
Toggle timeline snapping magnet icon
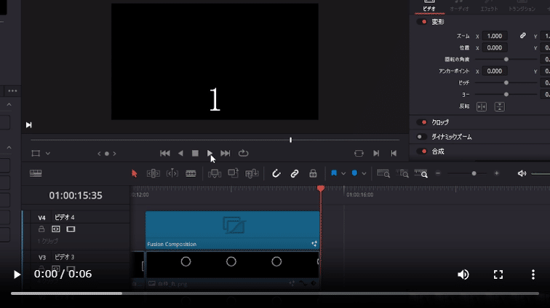click(x=276, y=173)
